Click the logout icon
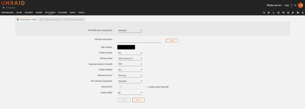 point(269,12)
